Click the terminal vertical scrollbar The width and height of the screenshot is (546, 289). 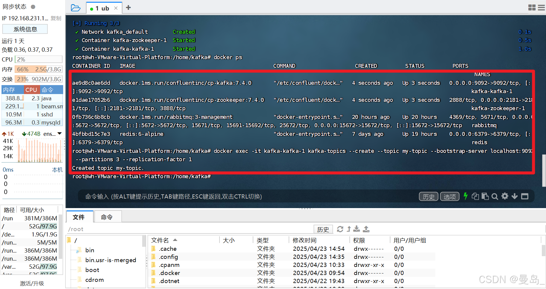(x=544, y=170)
